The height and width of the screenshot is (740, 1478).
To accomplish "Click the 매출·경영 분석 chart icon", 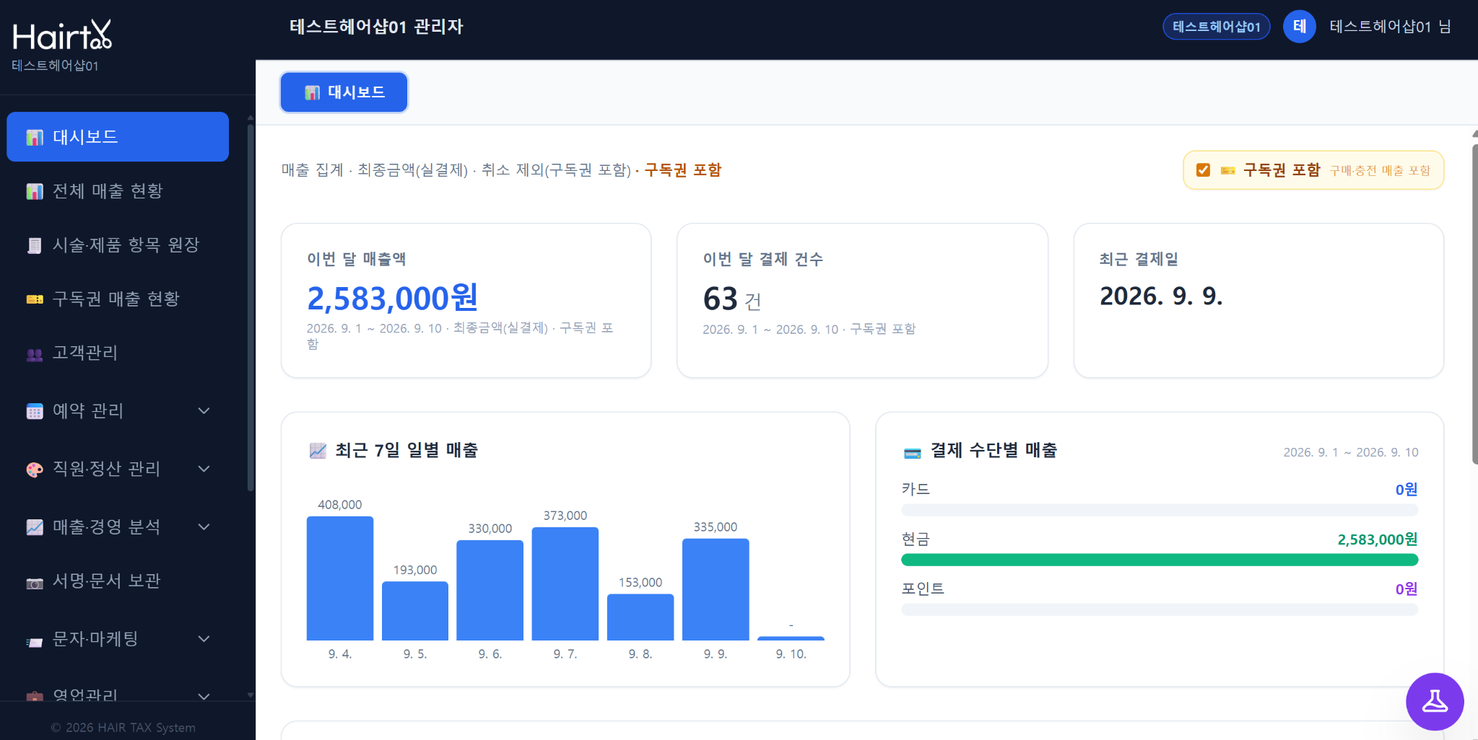I will pos(35,527).
